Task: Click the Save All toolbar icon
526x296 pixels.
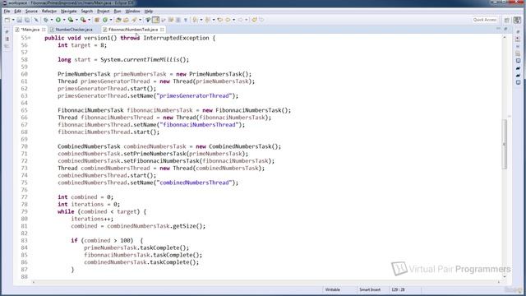Action: tap(27, 20)
